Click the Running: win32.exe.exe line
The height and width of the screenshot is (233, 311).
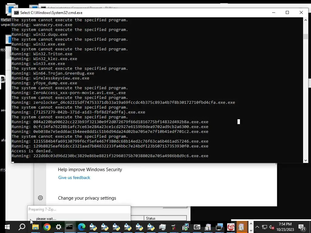(38, 44)
